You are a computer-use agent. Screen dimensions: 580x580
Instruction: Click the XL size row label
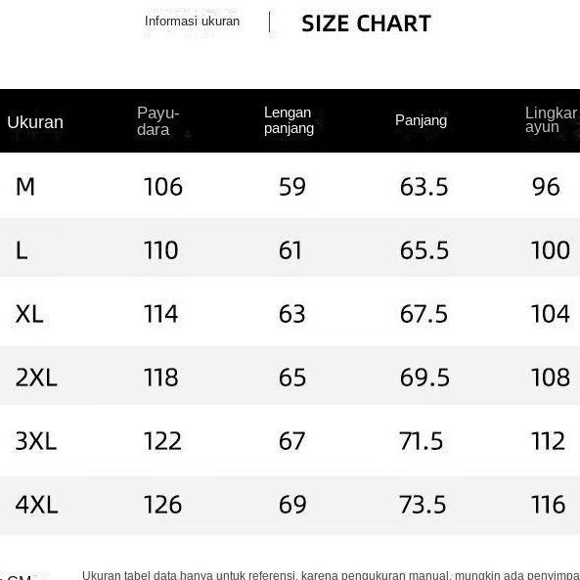click(29, 314)
